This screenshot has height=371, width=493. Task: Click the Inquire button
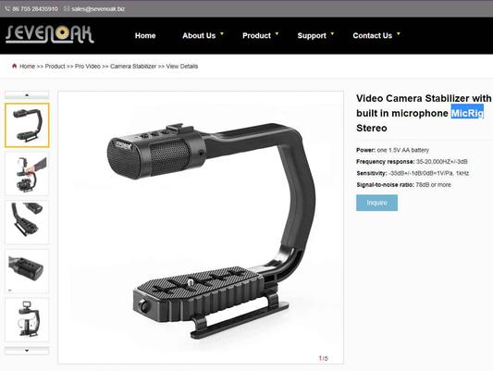click(376, 203)
